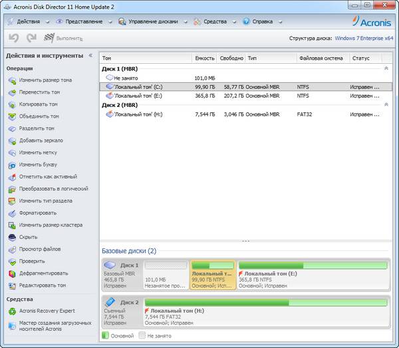Click the 'Дефрагментировать' defragment icon
This screenshot has width=399, height=348.
[x=13, y=273]
